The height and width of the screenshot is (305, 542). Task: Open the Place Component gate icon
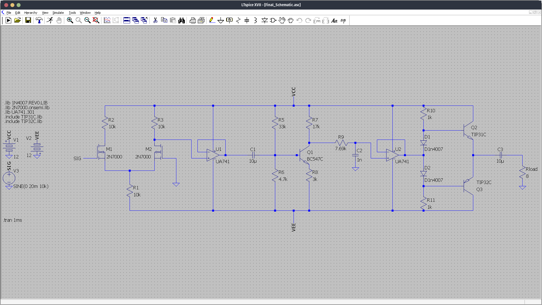tap(273, 20)
